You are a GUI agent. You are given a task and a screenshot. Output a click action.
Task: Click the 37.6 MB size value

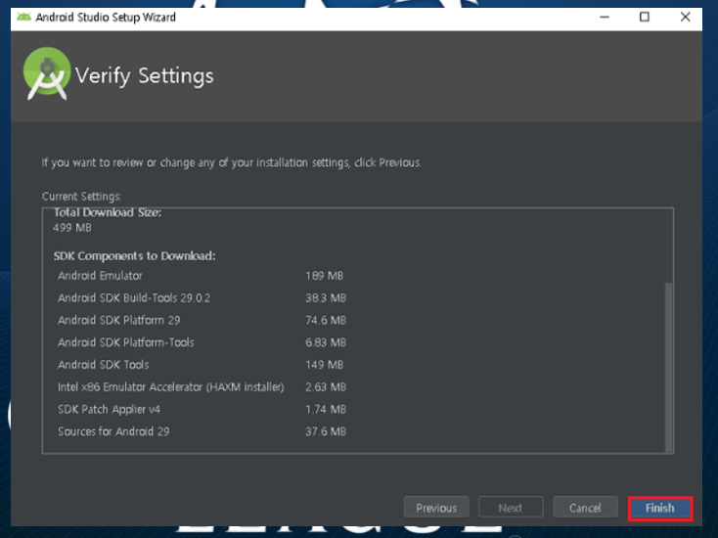(x=326, y=431)
